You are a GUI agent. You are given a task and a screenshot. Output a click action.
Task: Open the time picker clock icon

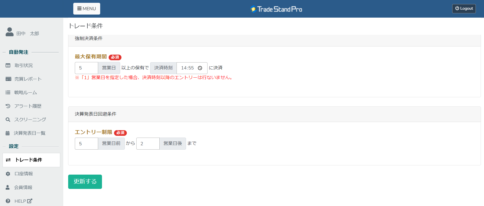point(200,68)
